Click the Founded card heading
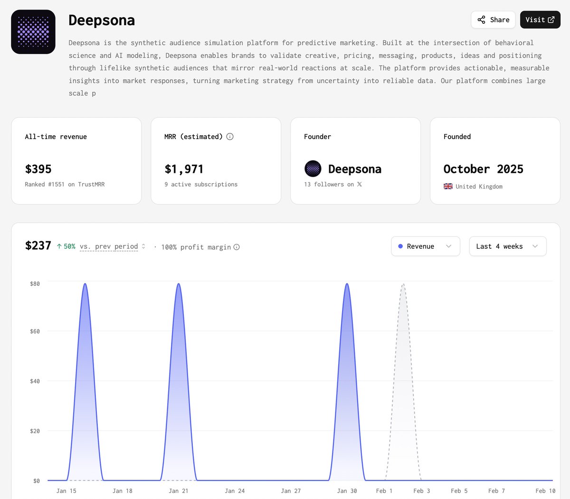 (457, 137)
